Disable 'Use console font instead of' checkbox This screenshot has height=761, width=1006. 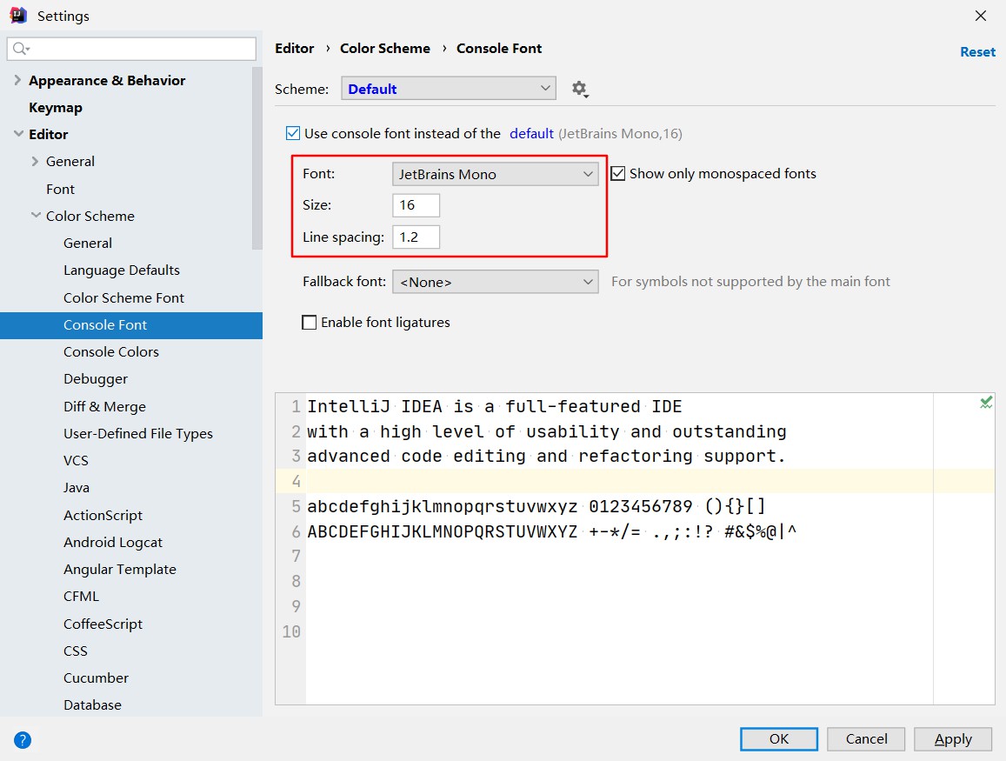pyautogui.click(x=293, y=134)
